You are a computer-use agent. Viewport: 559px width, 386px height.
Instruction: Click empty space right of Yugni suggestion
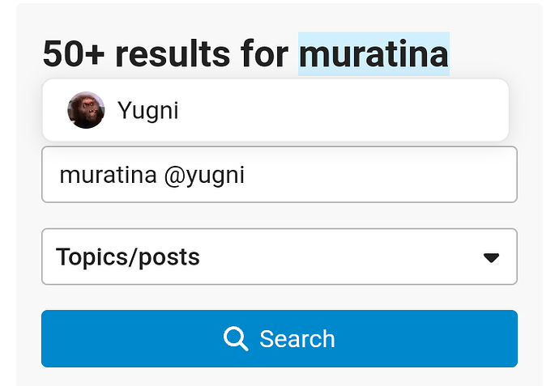point(365,110)
